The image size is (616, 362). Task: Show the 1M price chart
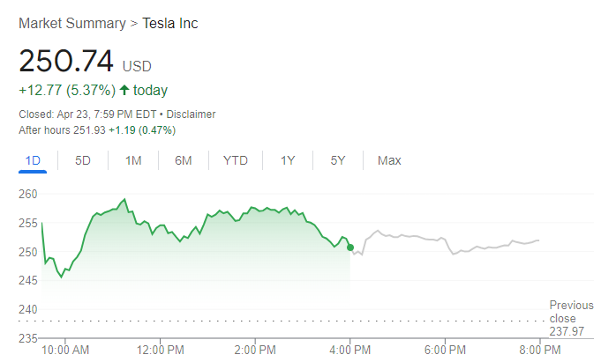coord(133,160)
